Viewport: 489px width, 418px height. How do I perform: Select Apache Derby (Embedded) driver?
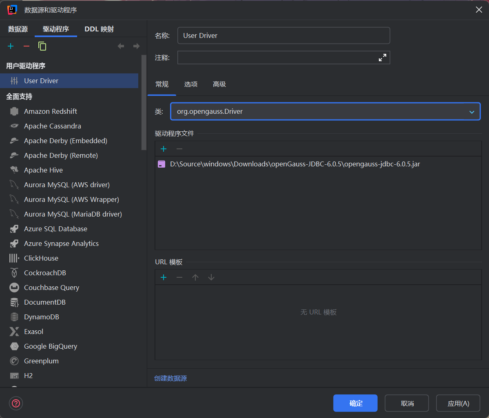point(69,141)
